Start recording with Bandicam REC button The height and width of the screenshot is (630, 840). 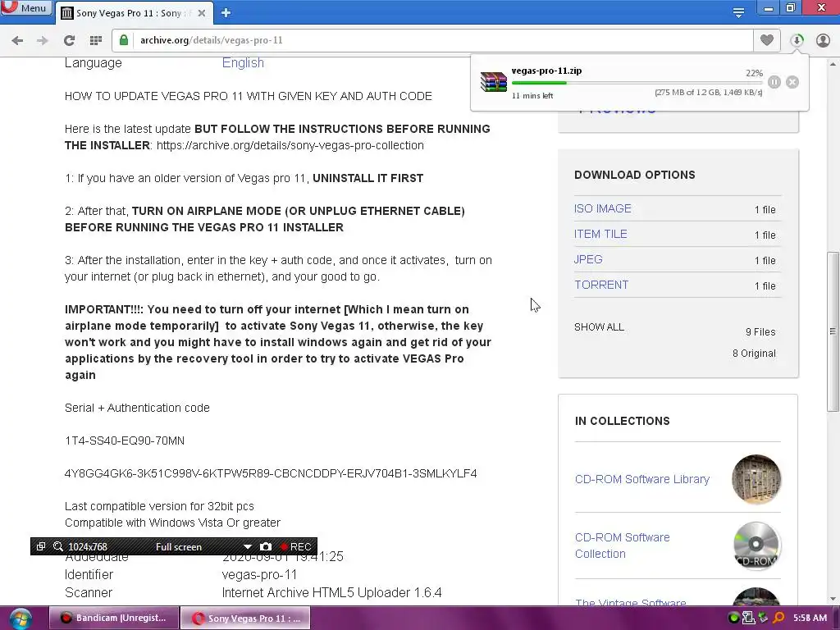(x=295, y=546)
